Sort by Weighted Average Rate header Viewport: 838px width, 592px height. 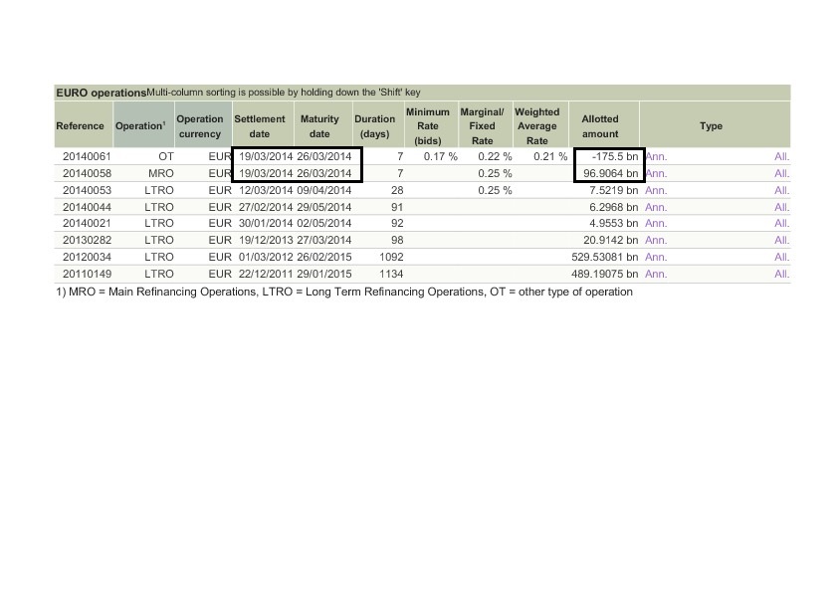(x=540, y=125)
